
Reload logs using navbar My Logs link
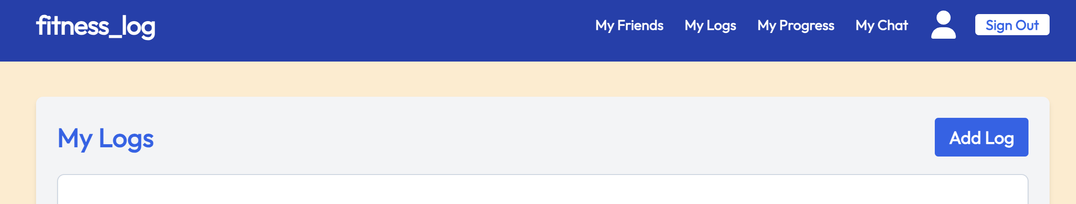coord(710,25)
